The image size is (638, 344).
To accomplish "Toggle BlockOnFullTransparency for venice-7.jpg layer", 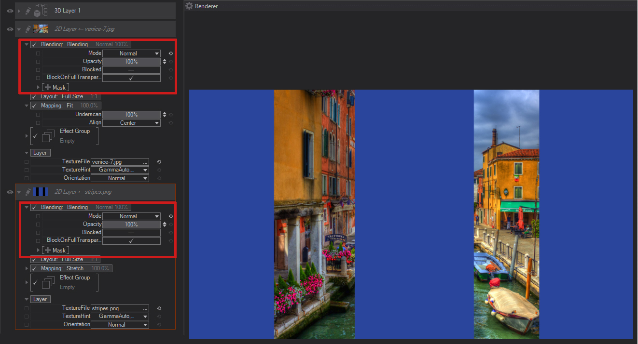I will pyautogui.click(x=131, y=78).
